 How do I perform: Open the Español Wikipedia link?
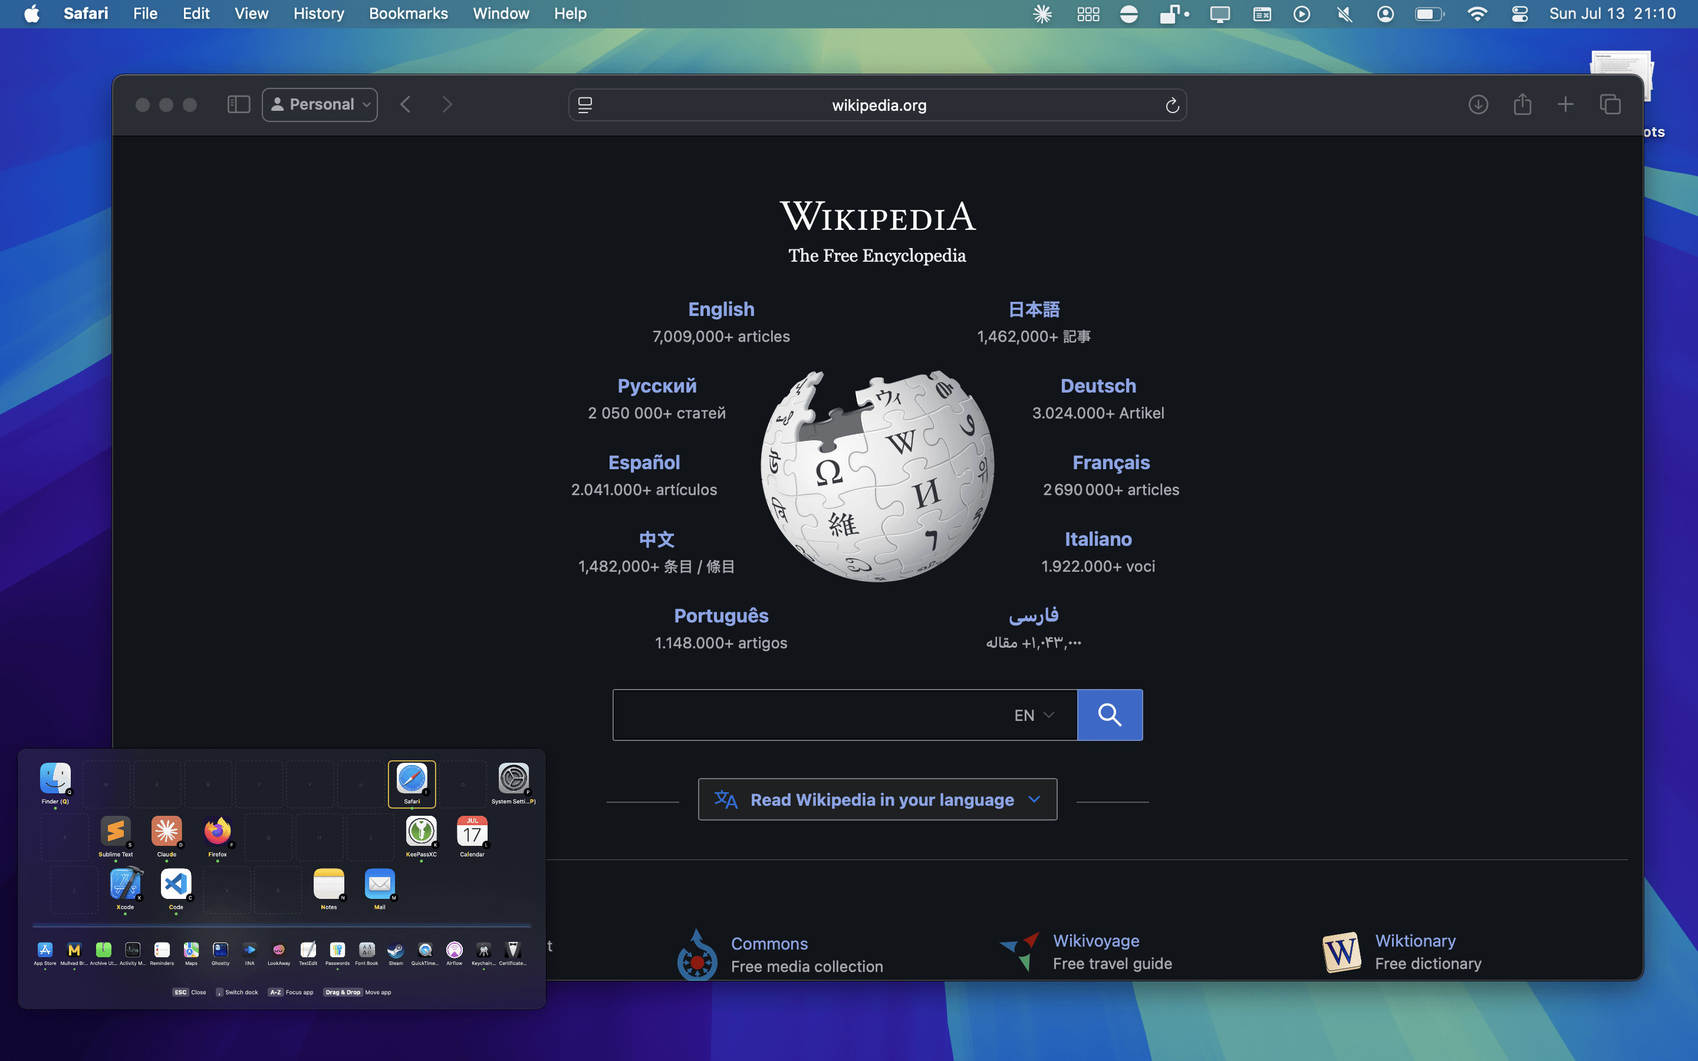[x=644, y=463]
